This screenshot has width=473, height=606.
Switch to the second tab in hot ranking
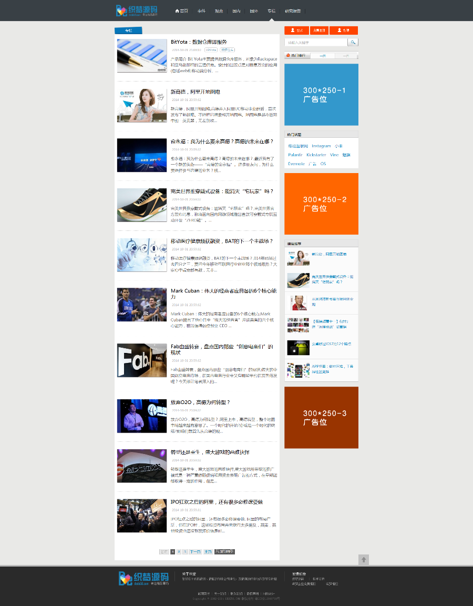pos(346,56)
